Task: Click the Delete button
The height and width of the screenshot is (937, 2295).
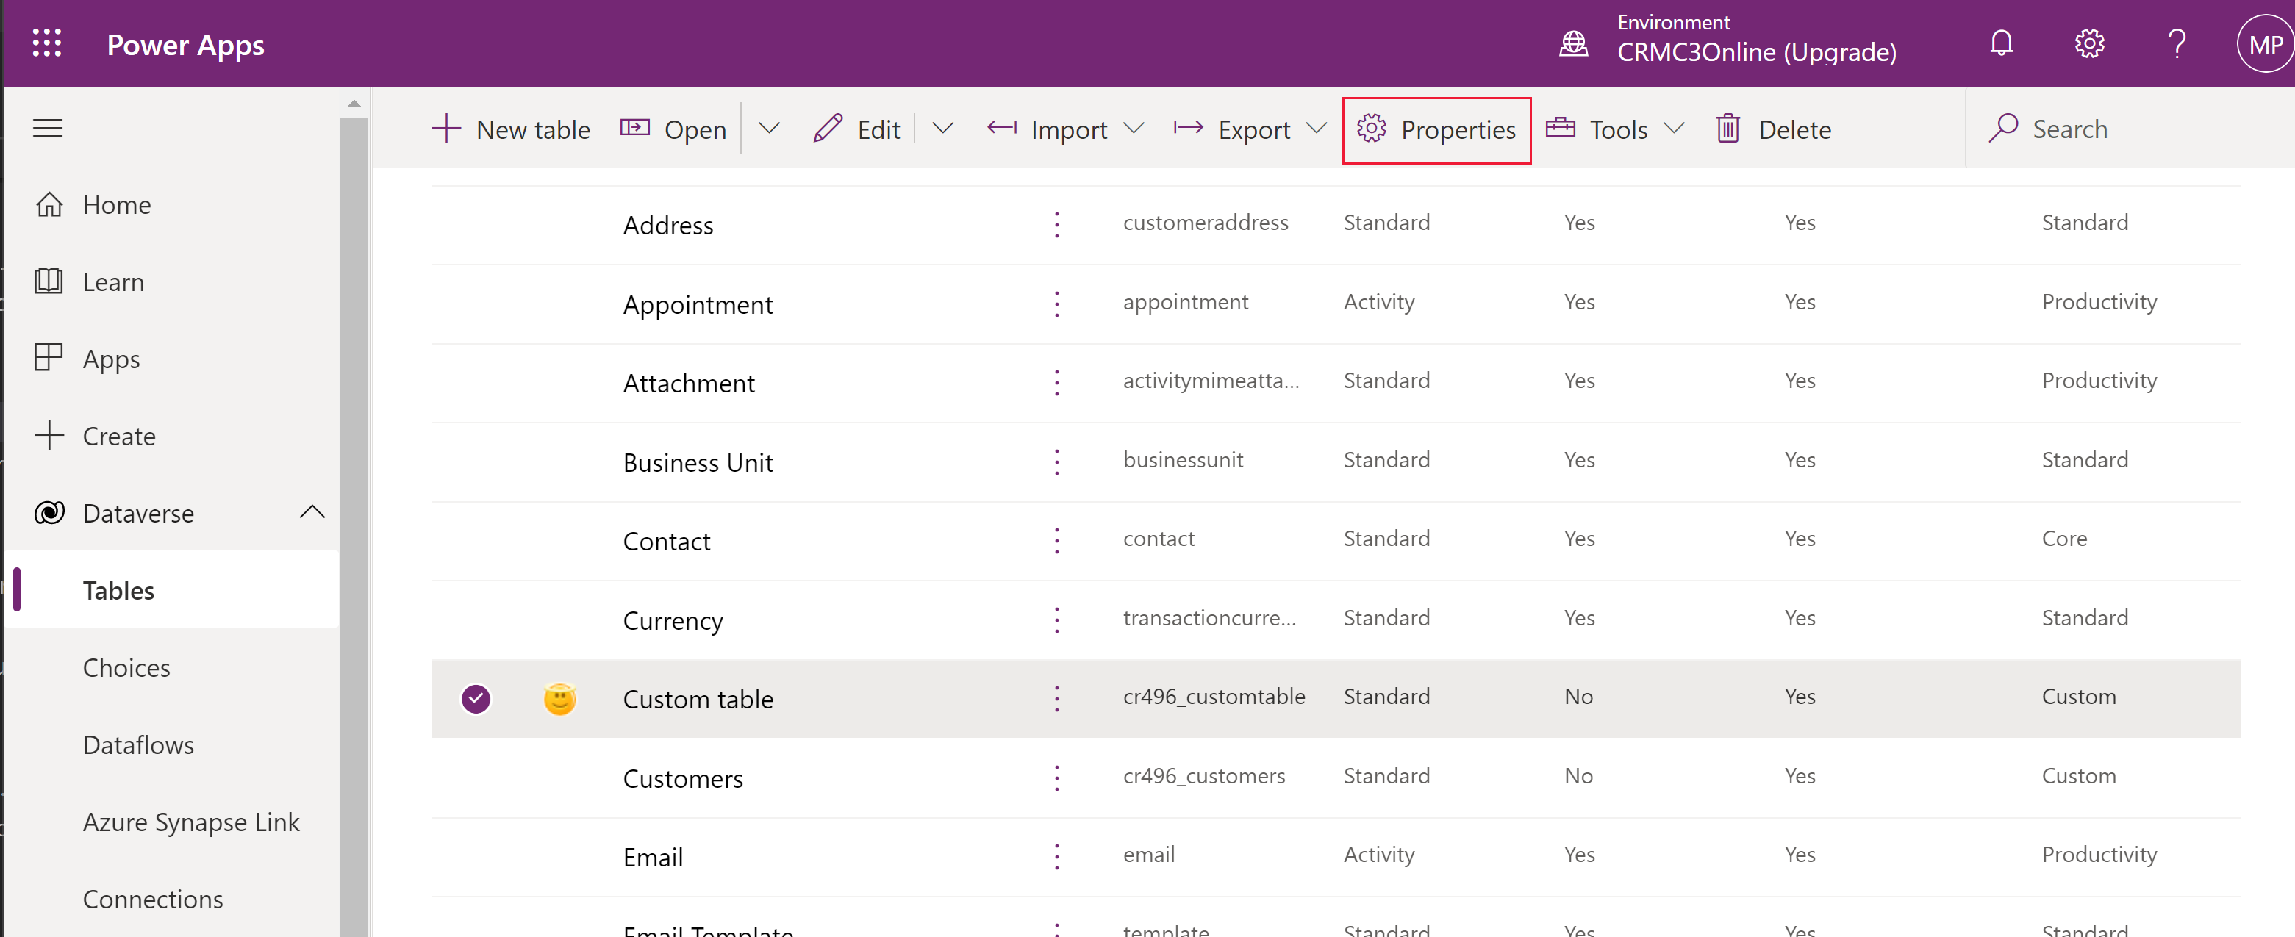Action: click(1774, 129)
